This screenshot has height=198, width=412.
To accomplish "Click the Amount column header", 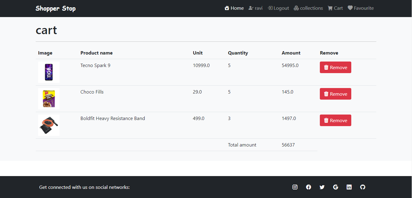I will coord(291,53).
